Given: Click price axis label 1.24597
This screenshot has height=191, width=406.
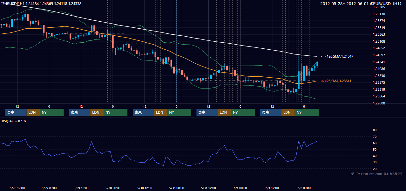Looking at the screenshot, I should (379, 55).
